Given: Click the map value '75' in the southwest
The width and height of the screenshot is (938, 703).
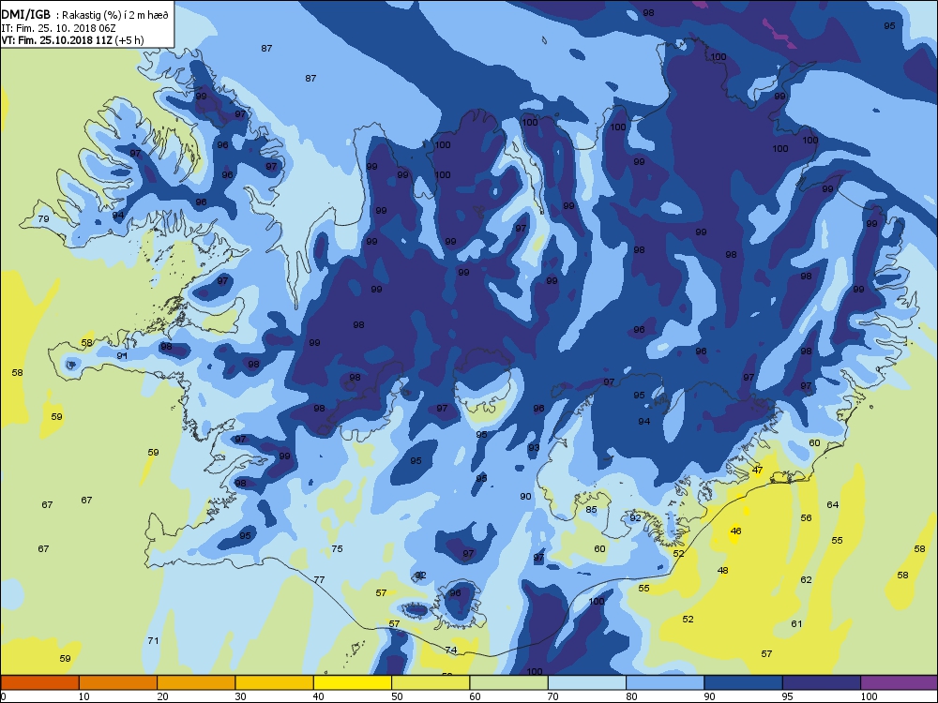Looking at the screenshot, I should tap(338, 548).
